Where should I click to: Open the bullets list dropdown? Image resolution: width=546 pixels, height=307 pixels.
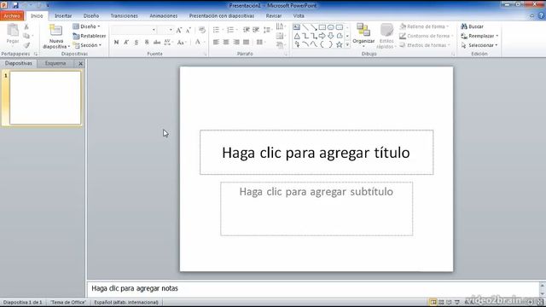pos(223,31)
